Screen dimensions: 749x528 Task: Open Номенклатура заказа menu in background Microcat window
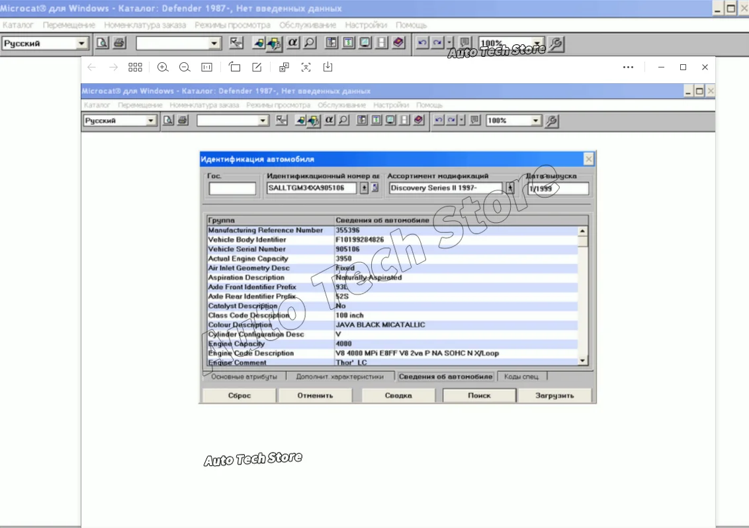pos(145,25)
